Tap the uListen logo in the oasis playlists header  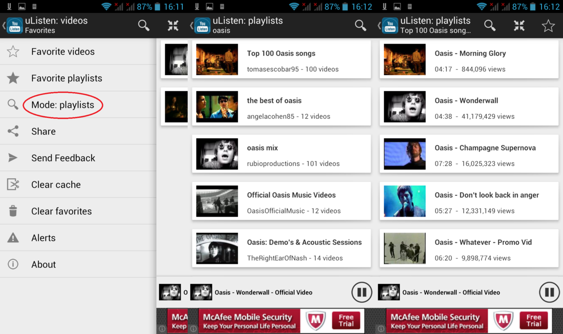pos(202,25)
